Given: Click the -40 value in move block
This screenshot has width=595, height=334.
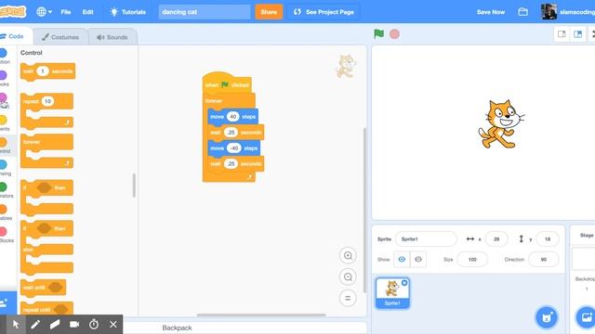Looking at the screenshot, I should pyautogui.click(x=234, y=148).
